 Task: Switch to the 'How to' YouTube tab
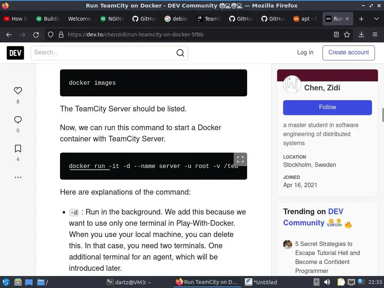(16, 19)
